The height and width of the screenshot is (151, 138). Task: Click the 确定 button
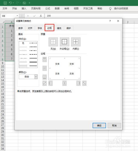pyautogui.click(x=99, y=125)
